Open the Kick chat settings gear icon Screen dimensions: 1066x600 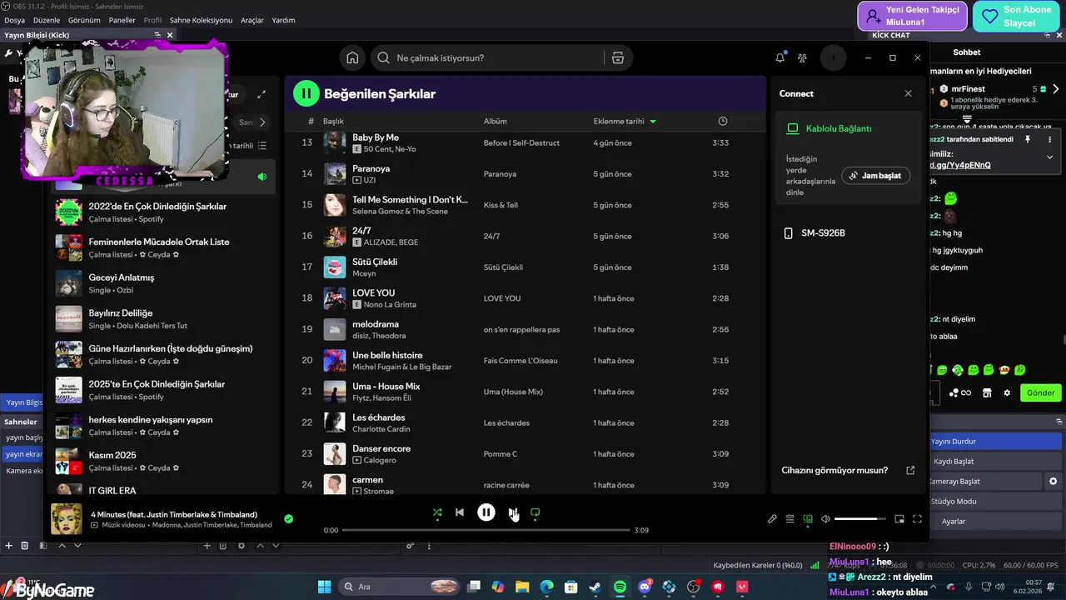click(1006, 392)
